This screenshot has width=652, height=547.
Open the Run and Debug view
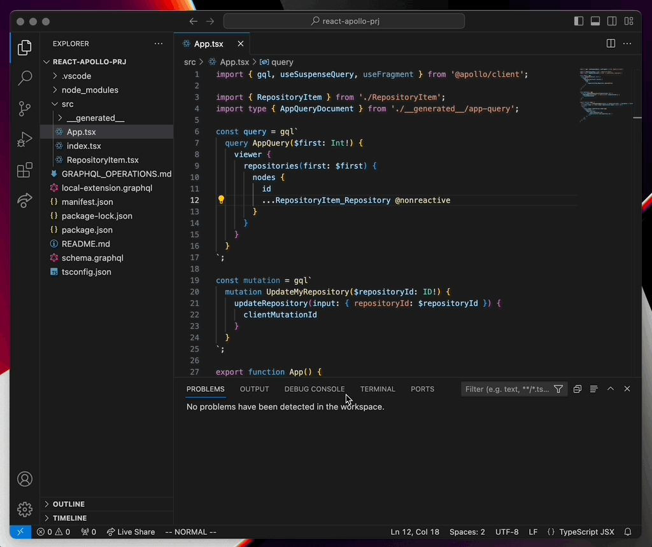25,139
